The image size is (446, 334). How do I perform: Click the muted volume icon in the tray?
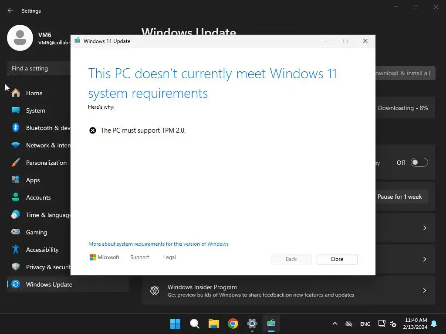pyautogui.click(x=393, y=324)
